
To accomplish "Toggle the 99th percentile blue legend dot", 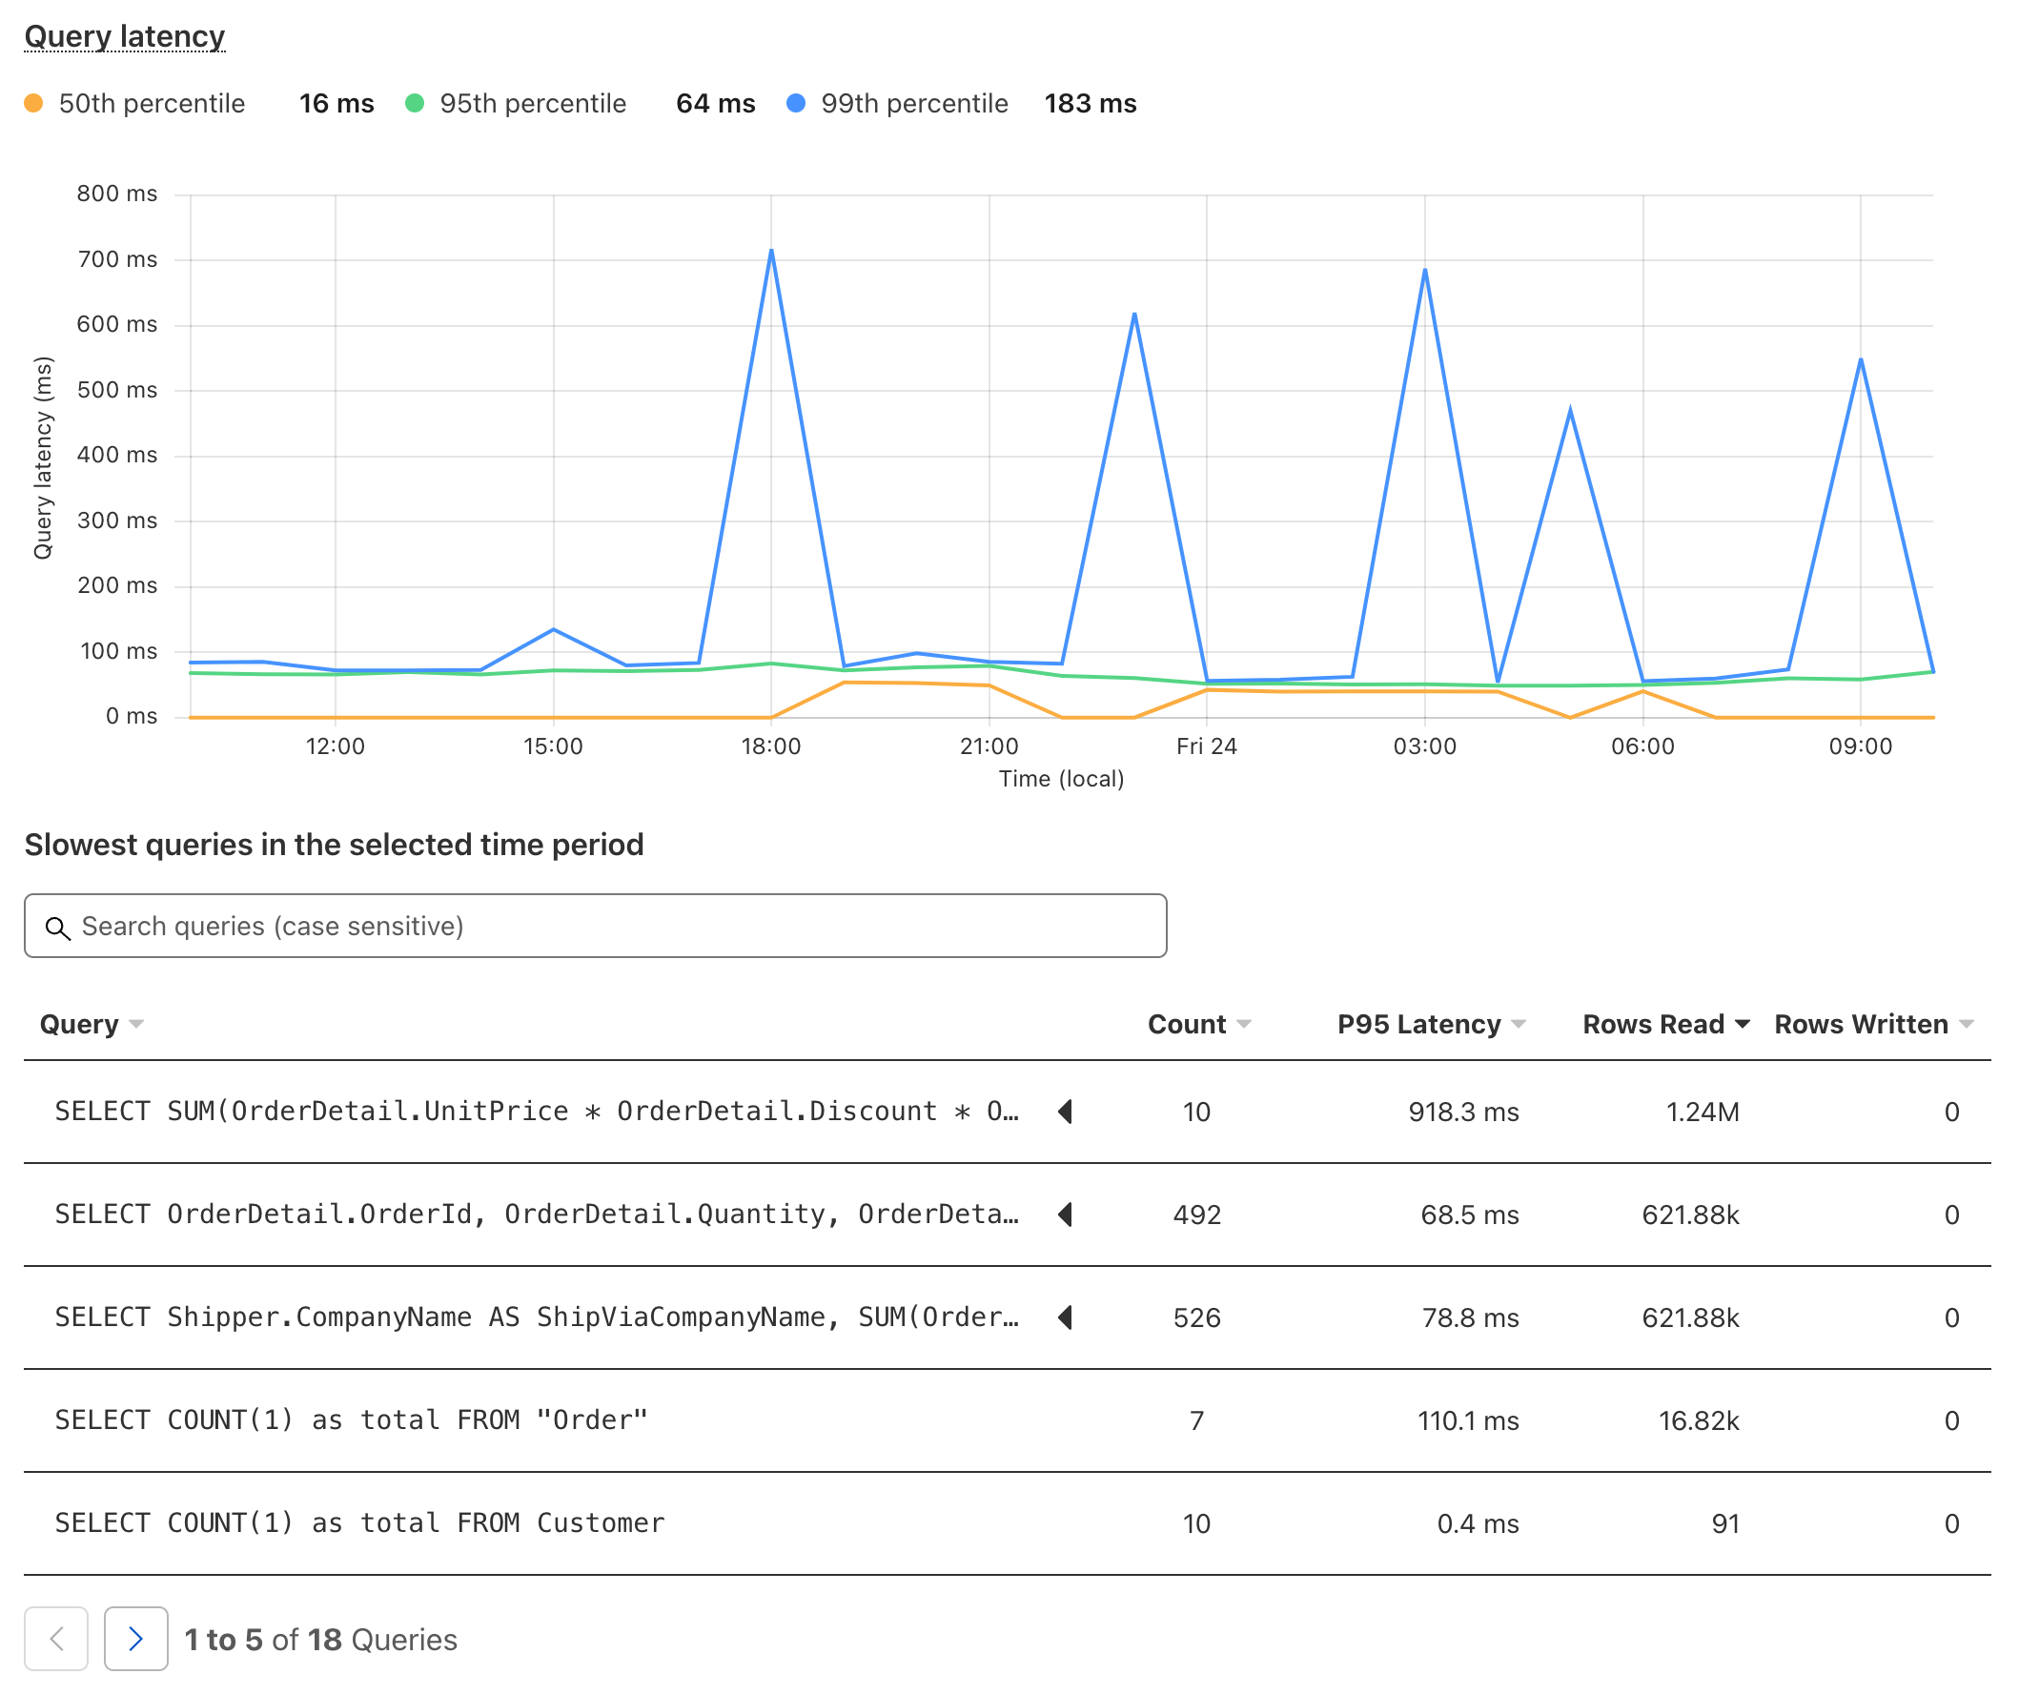I will tap(795, 104).
